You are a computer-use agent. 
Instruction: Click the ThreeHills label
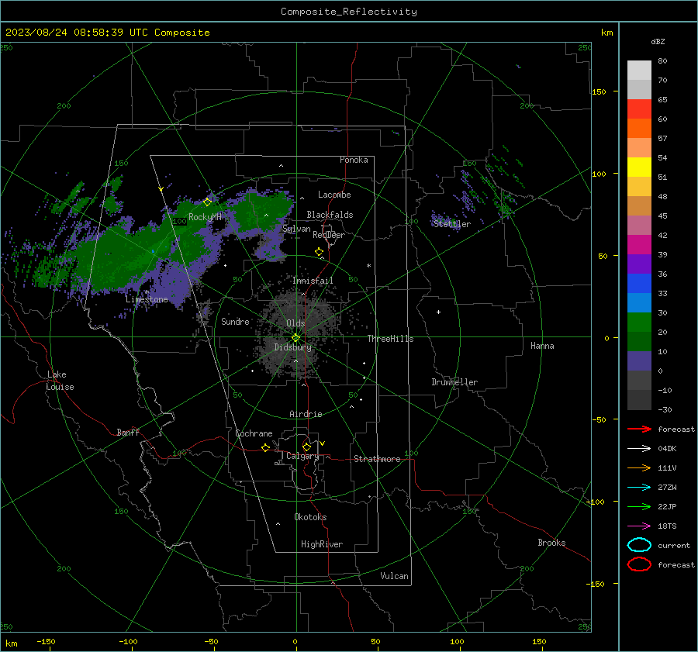pos(390,339)
